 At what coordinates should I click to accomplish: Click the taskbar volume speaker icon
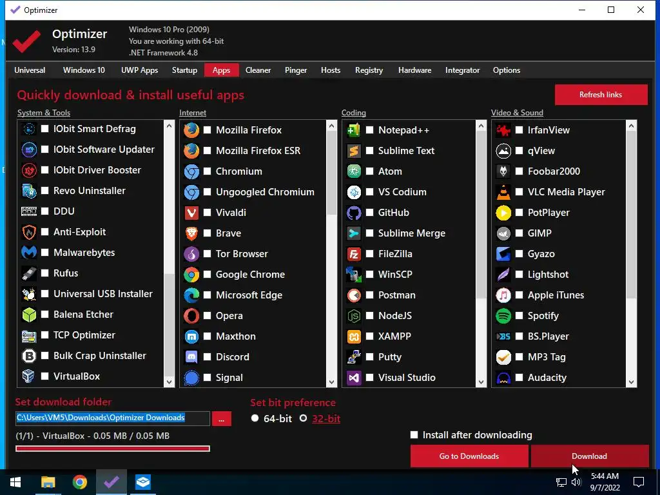click(577, 482)
